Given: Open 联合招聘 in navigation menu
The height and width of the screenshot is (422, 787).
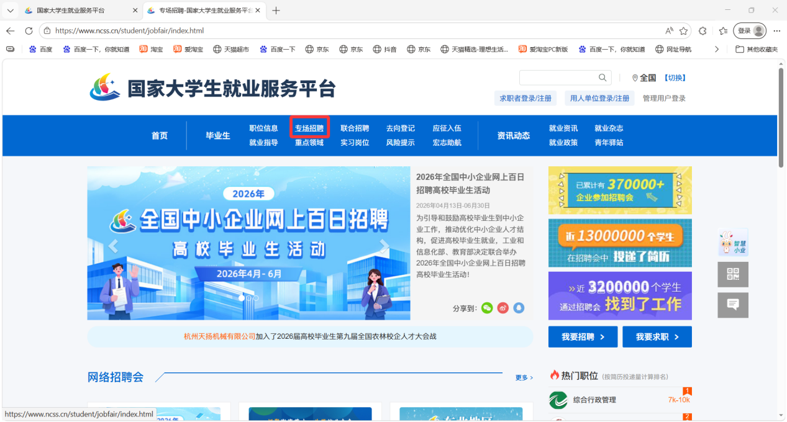Looking at the screenshot, I should tap(355, 128).
